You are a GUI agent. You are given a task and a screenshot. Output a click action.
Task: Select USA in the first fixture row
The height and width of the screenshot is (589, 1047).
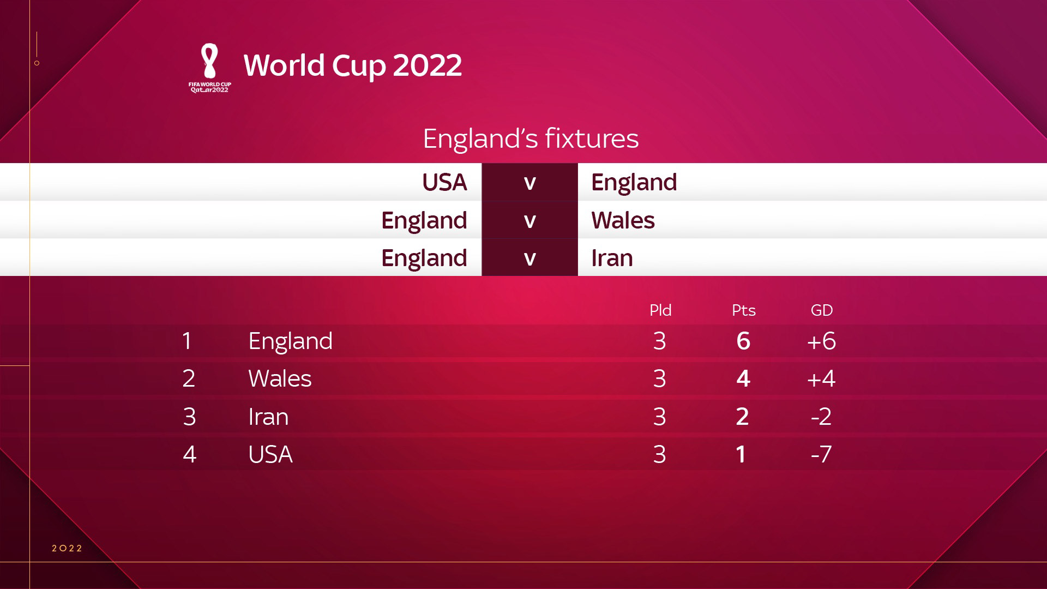tap(444, 182)
